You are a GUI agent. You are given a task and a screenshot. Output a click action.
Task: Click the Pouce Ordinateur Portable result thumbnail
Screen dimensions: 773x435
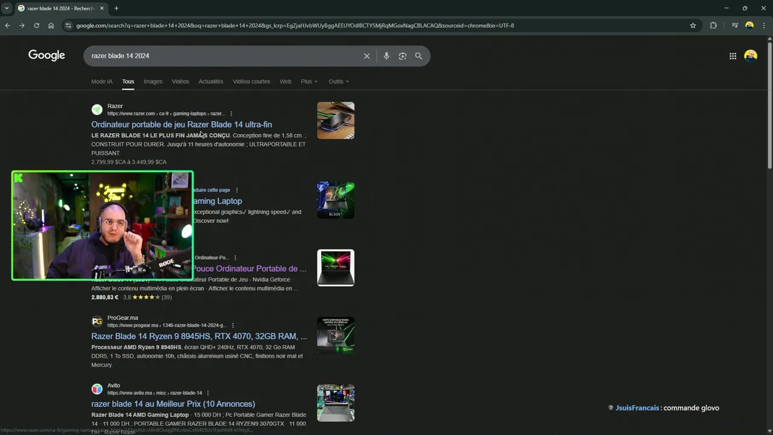click(x=336, y=268)
